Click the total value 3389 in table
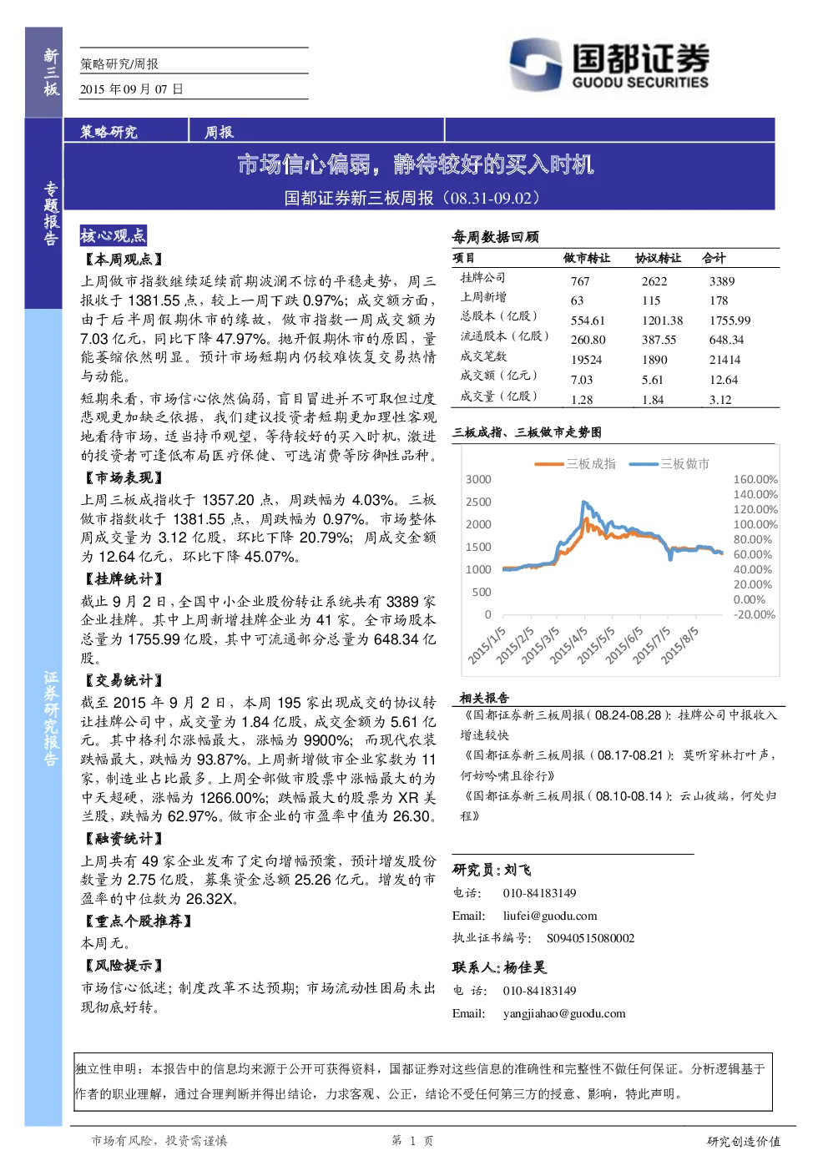This screenshot has height=1171, width=828. (x=722, y=281)
